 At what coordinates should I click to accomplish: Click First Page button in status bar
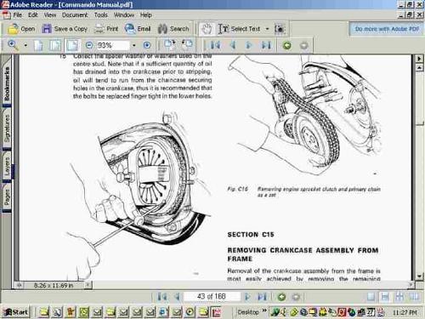point(162,297)
